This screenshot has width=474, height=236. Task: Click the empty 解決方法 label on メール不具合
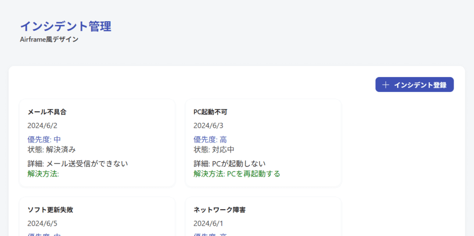click(44, 174)
